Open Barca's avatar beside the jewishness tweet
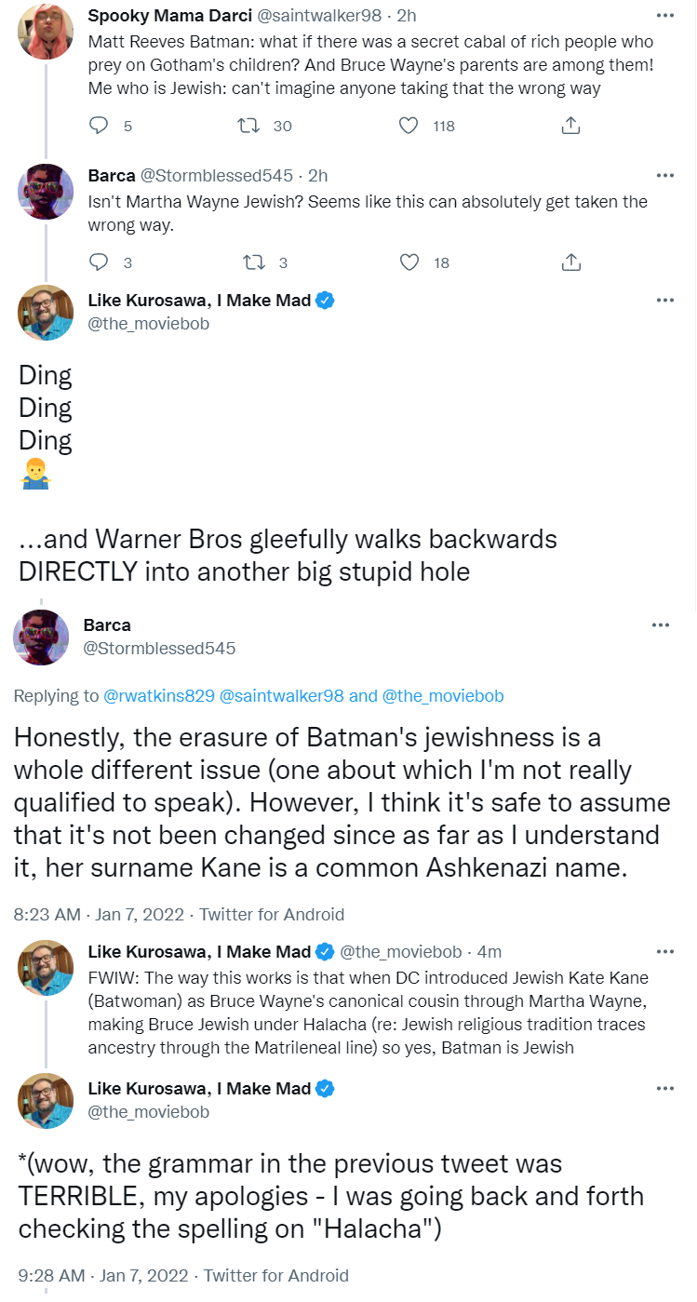This screenshot has height=1302, width=697. (41, 637)
